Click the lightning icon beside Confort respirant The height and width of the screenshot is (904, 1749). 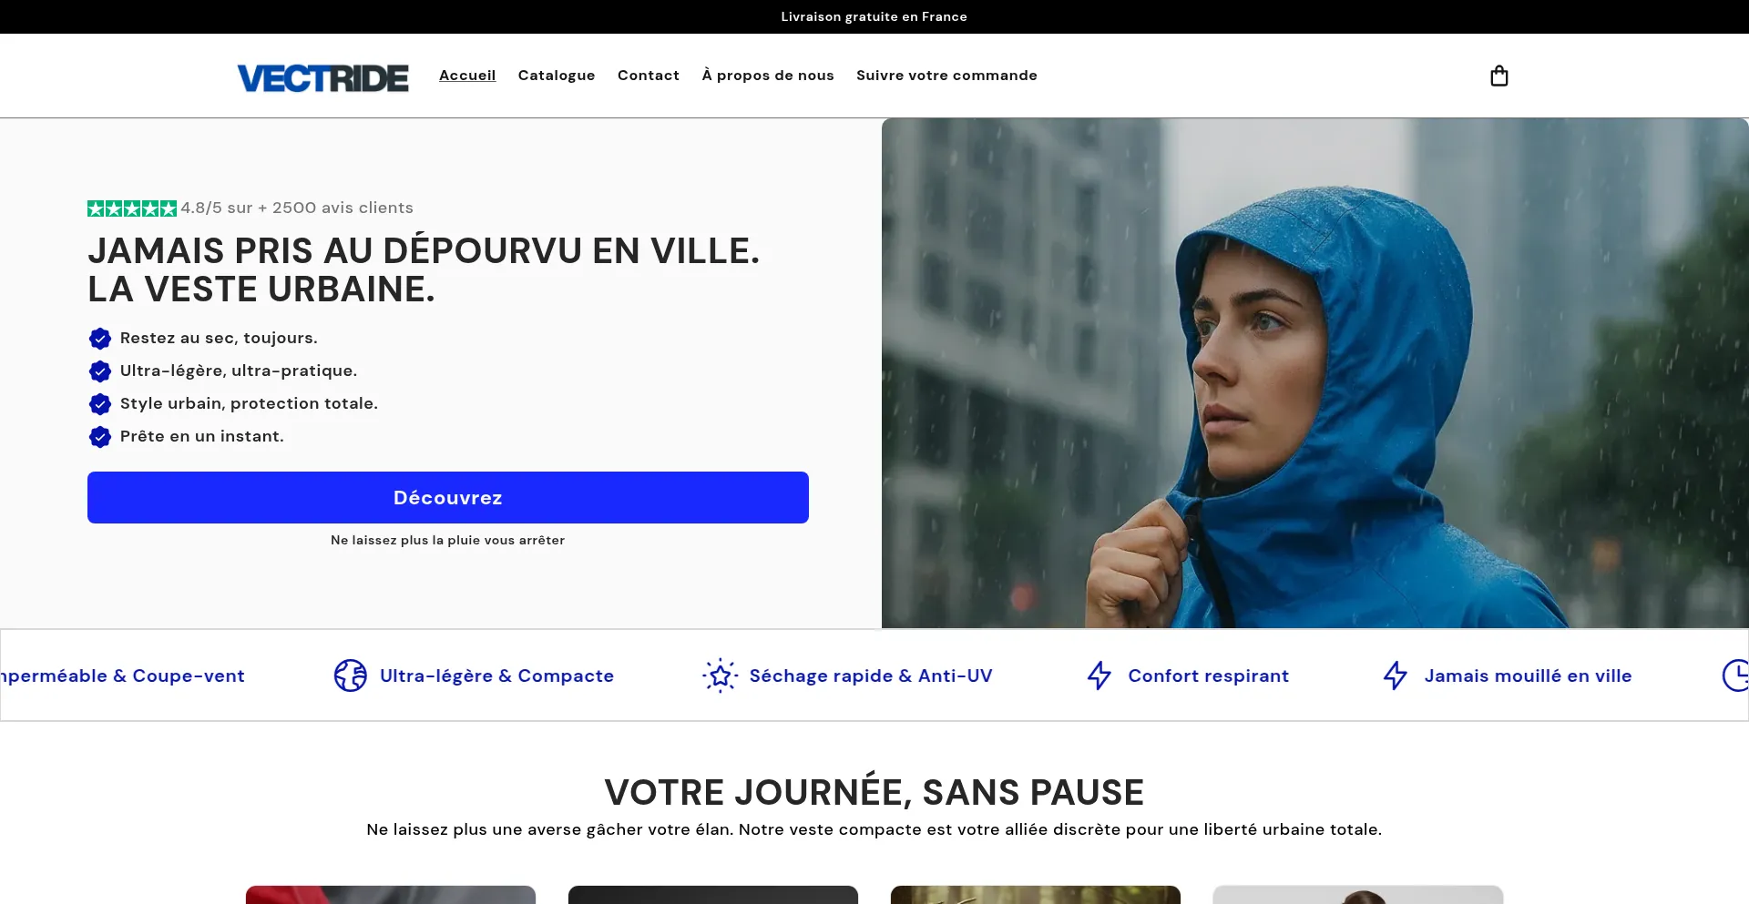[1100, 675]
